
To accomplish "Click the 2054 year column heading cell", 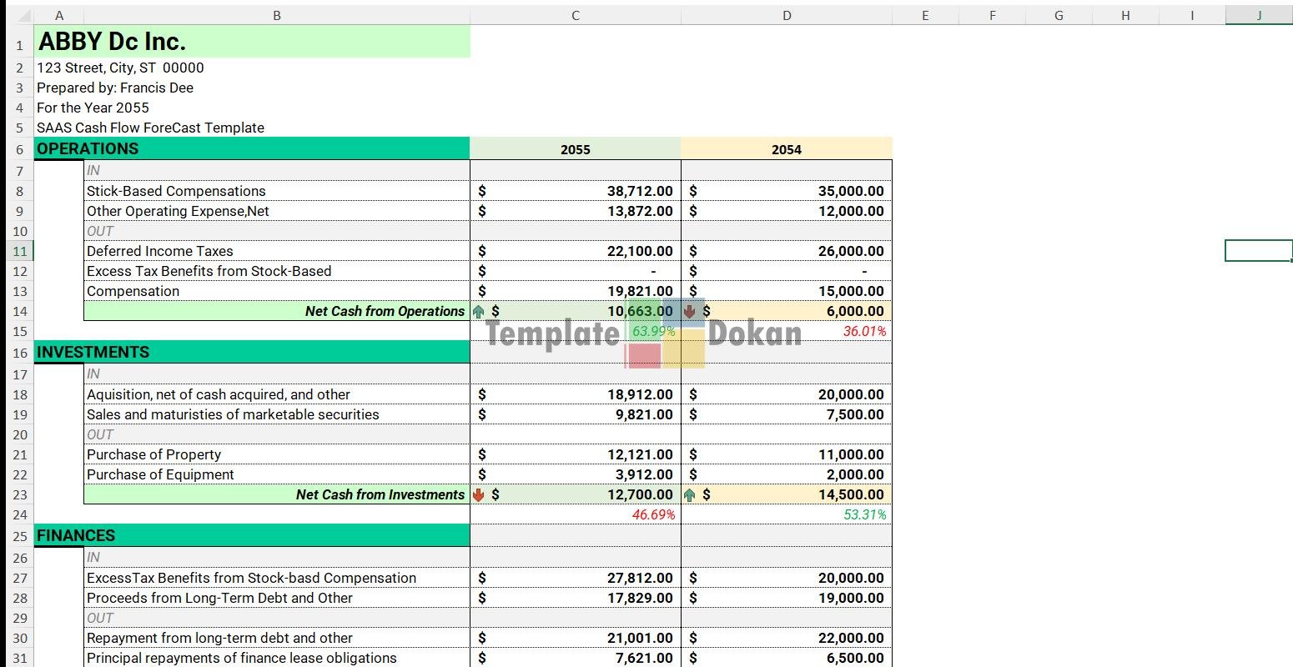I will click(x=786, y=149).
